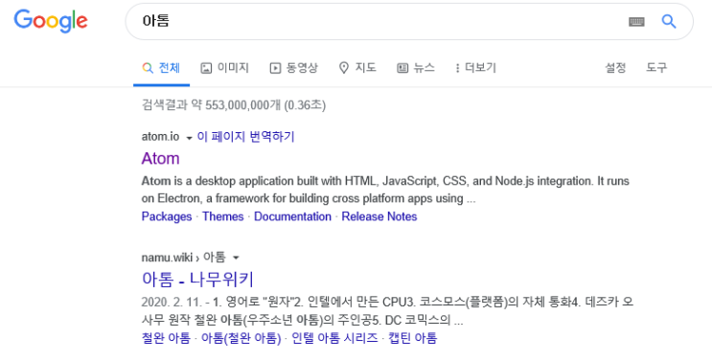
Task: Open the 아톰(철완 아톰) sitelink
Action: [x=241, y=338]
